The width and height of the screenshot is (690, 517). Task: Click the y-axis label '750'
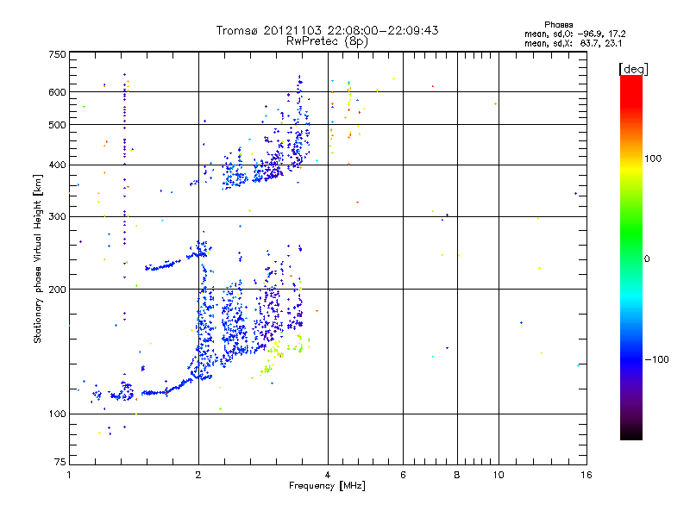click(57, 54)
